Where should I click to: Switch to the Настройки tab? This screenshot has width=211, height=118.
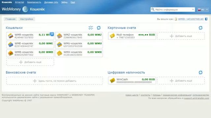(x=26, y=19)
